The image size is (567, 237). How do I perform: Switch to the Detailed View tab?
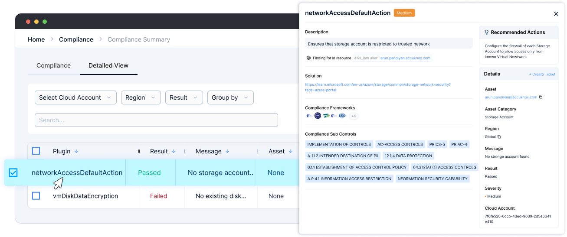[x=108, y=65]
